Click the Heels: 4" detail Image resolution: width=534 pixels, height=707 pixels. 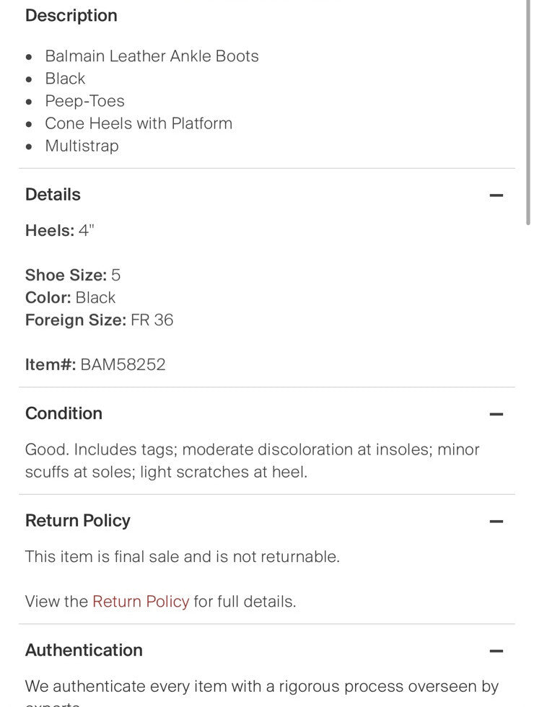click(x=60, y=231)
